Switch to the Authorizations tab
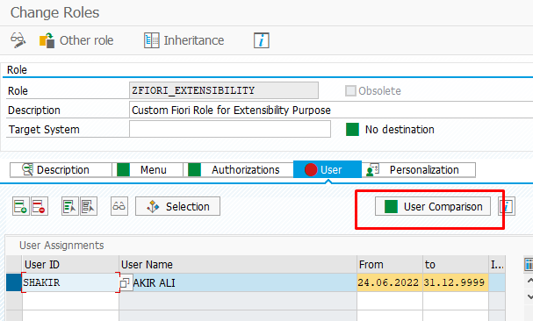The image size is (533, 321). coord(238,169)
